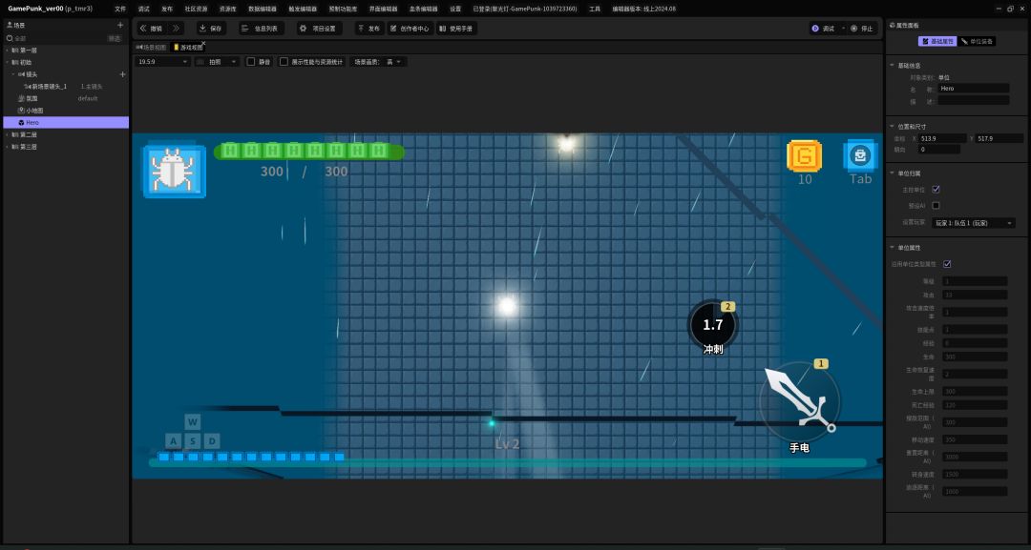This screenshot has height=550, width=1031.
Task: Collapse the 位置和尺寸 section
Action: point(893,126)
